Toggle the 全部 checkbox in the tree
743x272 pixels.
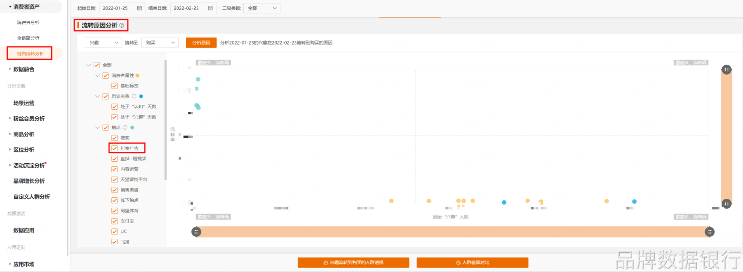pyautogui.click(x=97, y=65)
